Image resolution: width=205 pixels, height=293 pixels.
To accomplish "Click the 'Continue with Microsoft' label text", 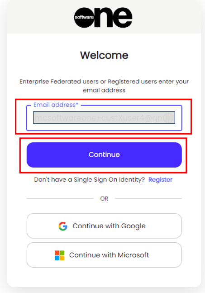I will pos(109,255).
